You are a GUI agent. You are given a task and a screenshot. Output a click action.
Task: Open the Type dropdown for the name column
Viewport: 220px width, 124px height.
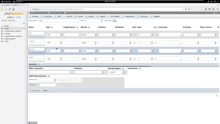(54, 43)
